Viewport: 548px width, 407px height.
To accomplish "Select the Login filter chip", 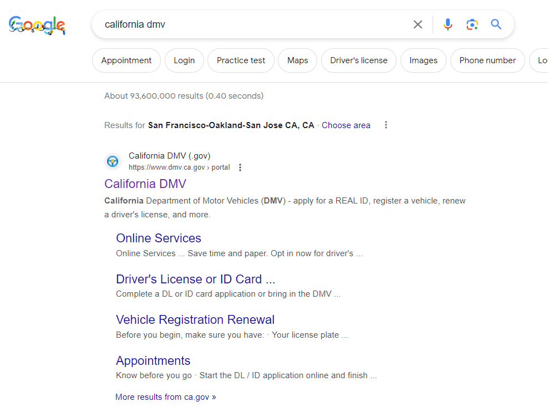I will [184, 60].
